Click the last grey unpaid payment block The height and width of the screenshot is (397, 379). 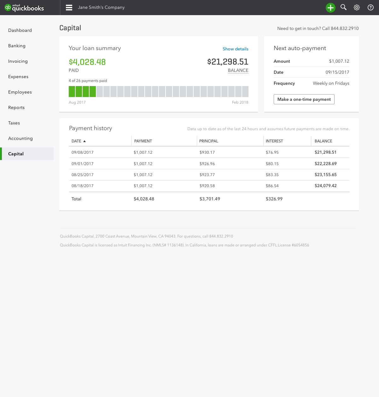pos(245,91)
